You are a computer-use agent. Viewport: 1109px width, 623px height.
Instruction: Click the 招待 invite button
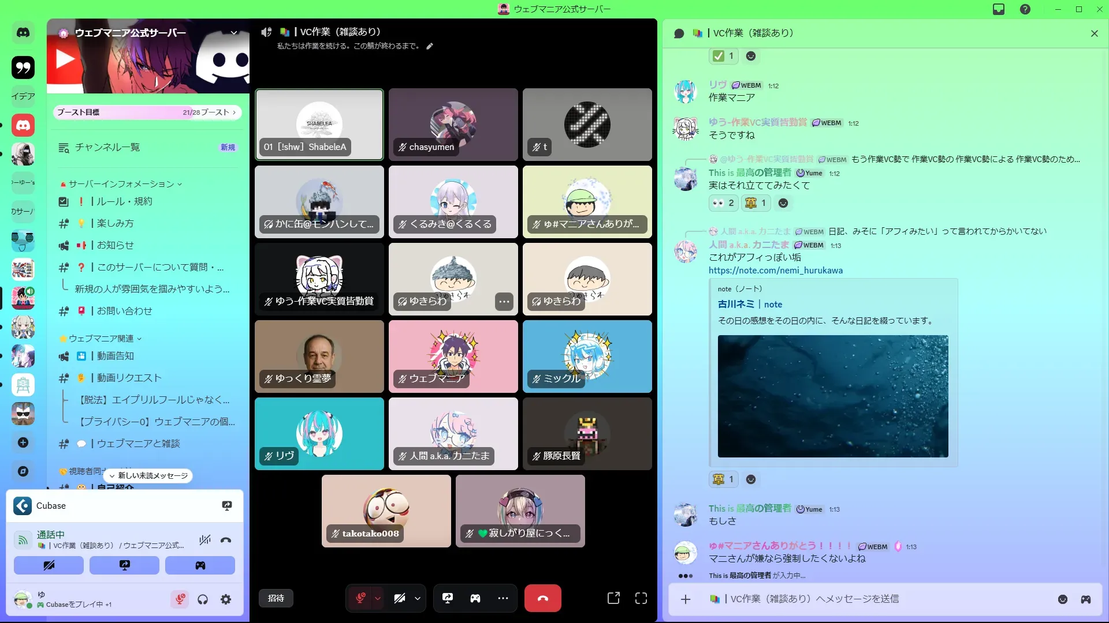tap(276, 598)
